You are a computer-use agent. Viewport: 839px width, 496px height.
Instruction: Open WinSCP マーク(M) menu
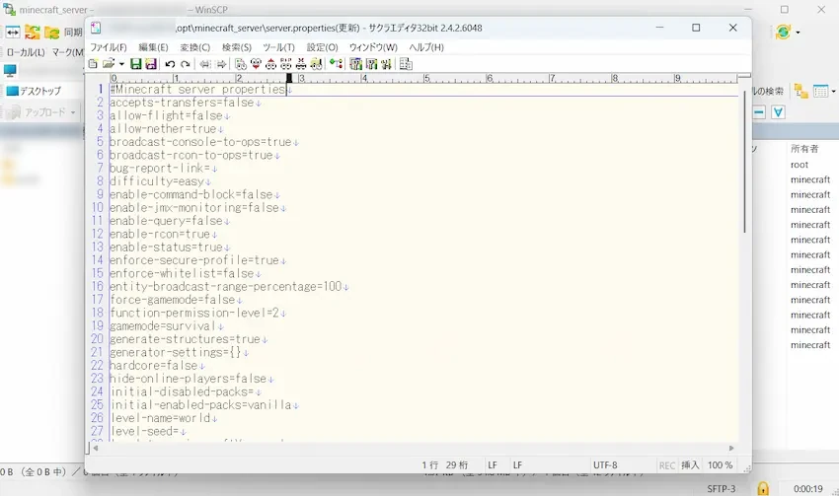tap(68, 52)
